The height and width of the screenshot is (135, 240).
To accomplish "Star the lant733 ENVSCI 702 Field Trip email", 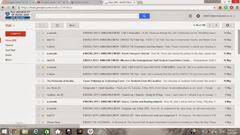I will tap(43, 40).
